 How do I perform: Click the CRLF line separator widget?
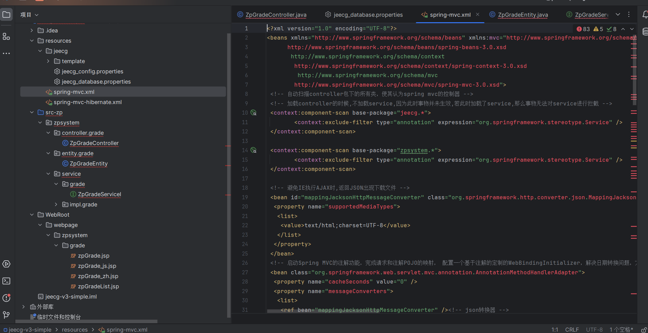click(572, 330)
